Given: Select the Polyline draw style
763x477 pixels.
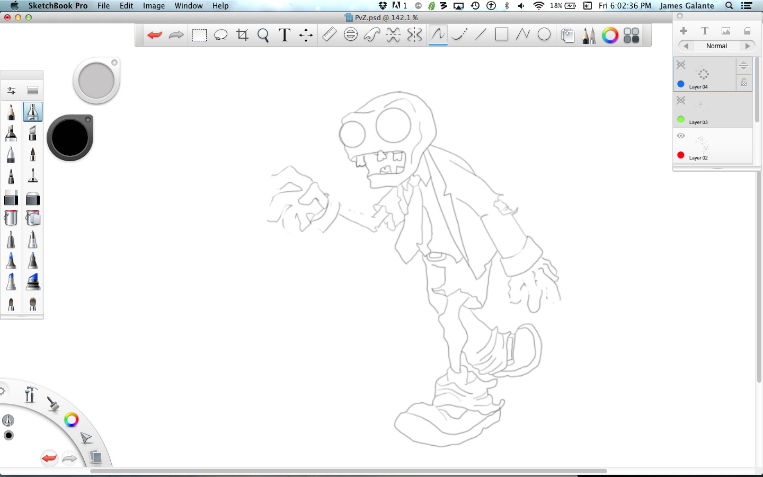Looking at the screenshot, I should tap(522, 35).
